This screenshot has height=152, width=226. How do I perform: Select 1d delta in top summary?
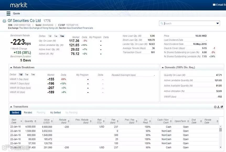50,36
